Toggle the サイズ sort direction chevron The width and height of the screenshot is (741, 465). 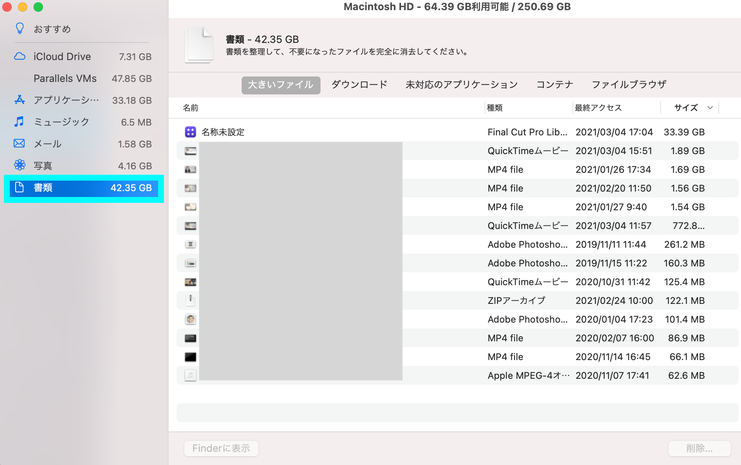coord(710,108)
